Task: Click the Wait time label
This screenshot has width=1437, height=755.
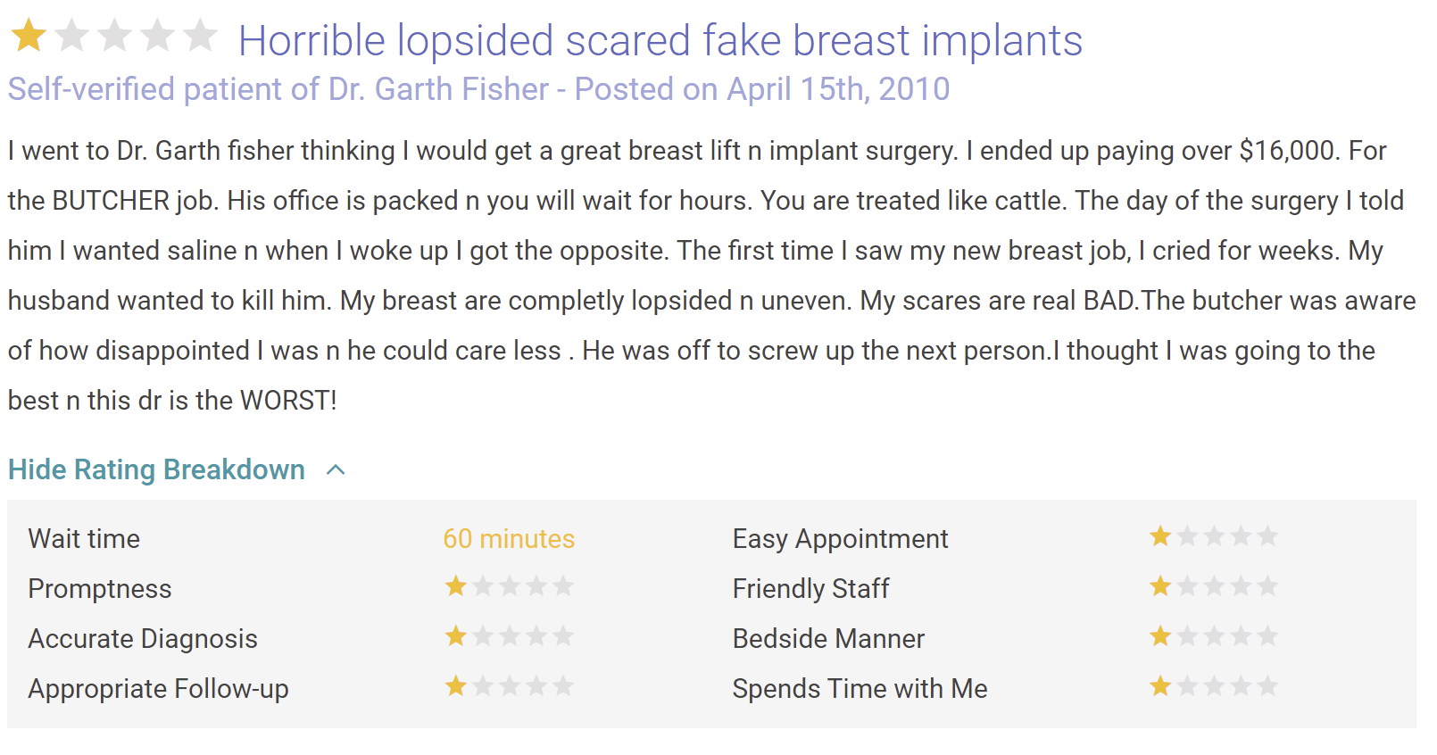Action: click(x=84, y=539)
